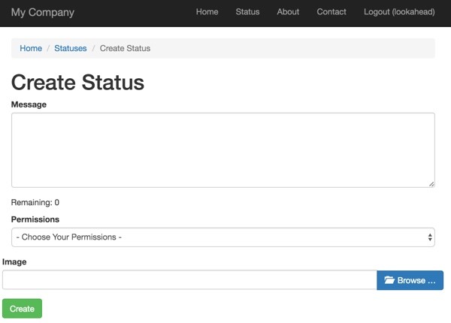
Task: Grab the Message textarea resize handle
Action: tap(431, 184)
